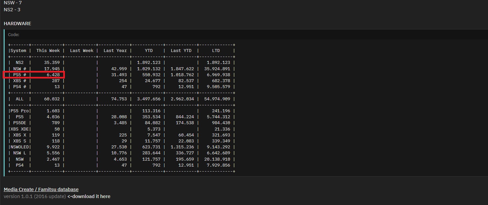The height and width of the screenshot is (205, 488).
Task: Click PS5 row Last Year value 28.008
Action: coord(119,117)
